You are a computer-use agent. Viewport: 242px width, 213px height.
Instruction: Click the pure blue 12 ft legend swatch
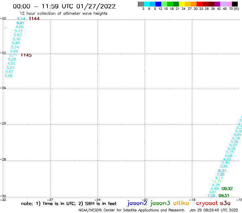(x=158, y=4)
